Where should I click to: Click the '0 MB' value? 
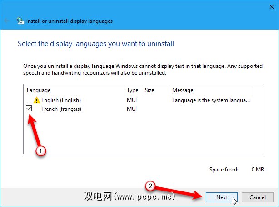coord(258,170)
